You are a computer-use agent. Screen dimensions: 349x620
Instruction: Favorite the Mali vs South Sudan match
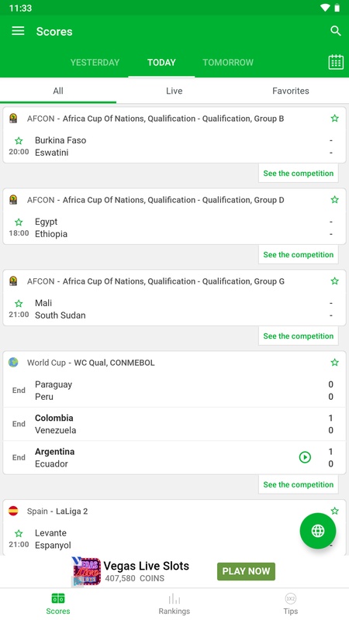tap(19, 304)
